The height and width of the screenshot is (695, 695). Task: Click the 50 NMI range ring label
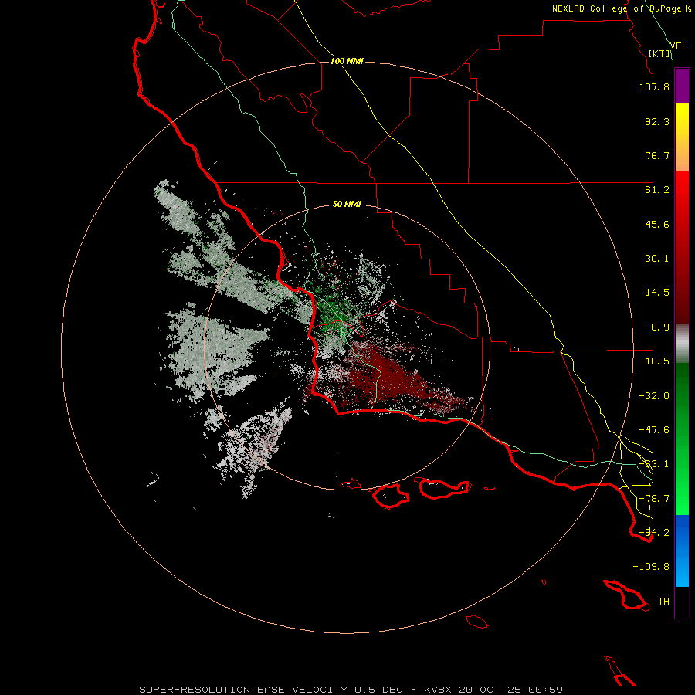click(347, 205)
